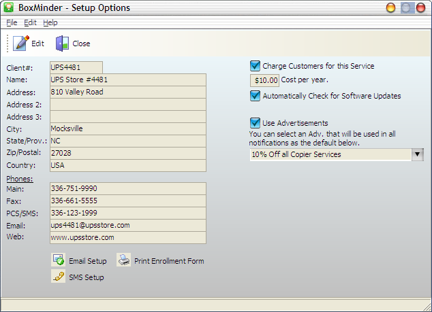Click the SMS Setup label

87,277
